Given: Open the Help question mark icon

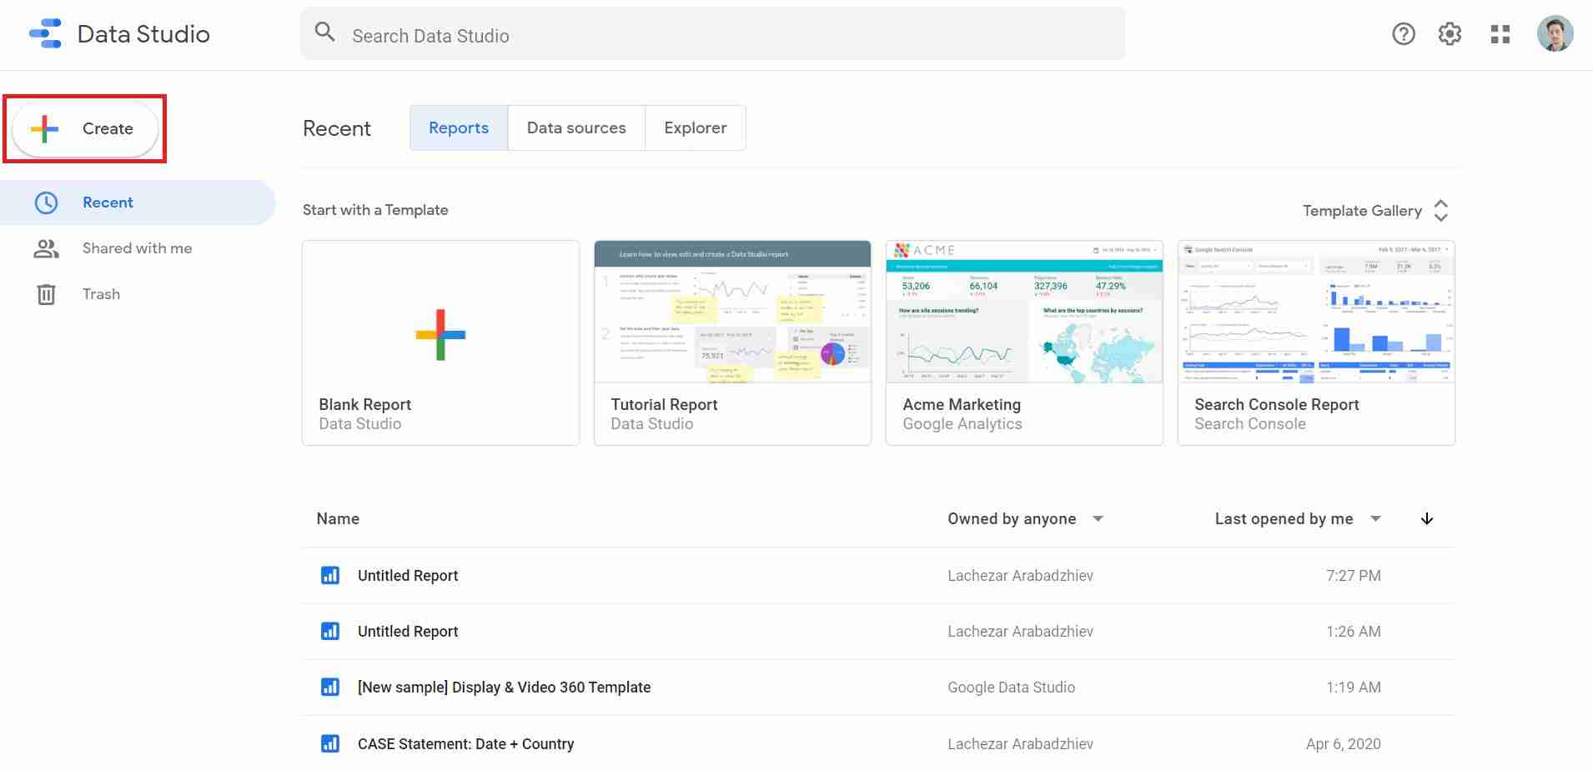Looking at the screenshot, I should coord(1404,34).
